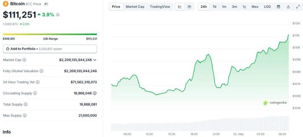Image resolution: width=303 pixels, height=137 pixels.
Task: Switch to line chart view icon
Action: click(x=180, y=7)
